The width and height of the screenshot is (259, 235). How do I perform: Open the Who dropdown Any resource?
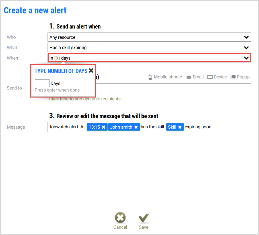click(149, 37)
